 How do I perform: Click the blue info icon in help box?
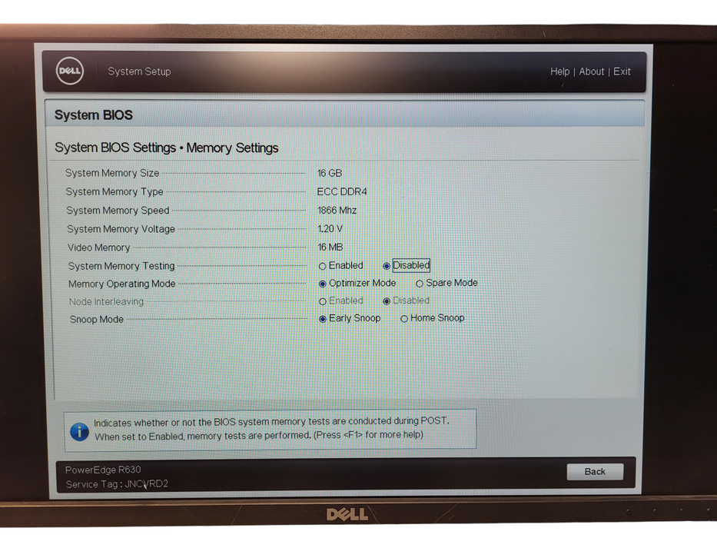(80, 431)
